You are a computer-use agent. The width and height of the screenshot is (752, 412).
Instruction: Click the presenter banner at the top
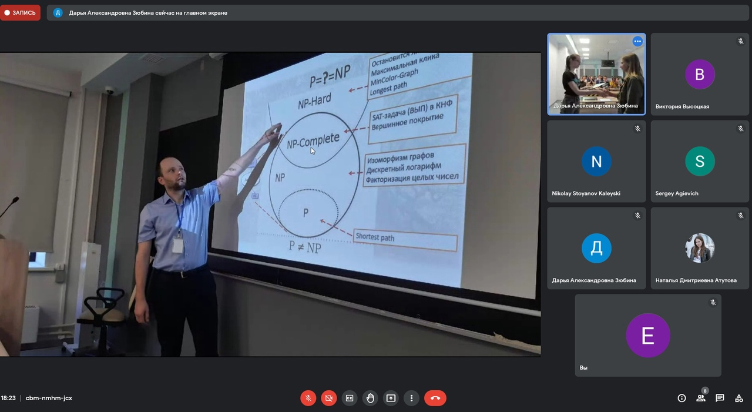point(148,12)
